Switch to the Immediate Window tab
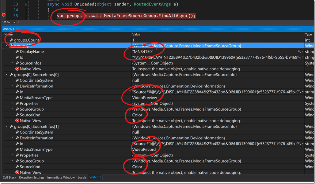 coord(61,177)
